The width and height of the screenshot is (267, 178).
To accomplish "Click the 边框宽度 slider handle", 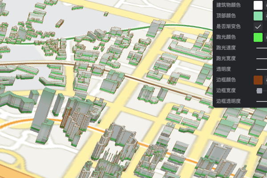I will [259, 91].
